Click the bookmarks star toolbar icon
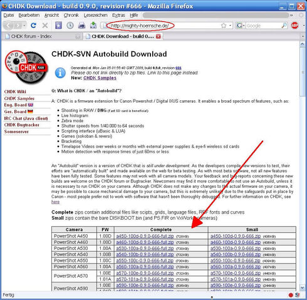 58,26
